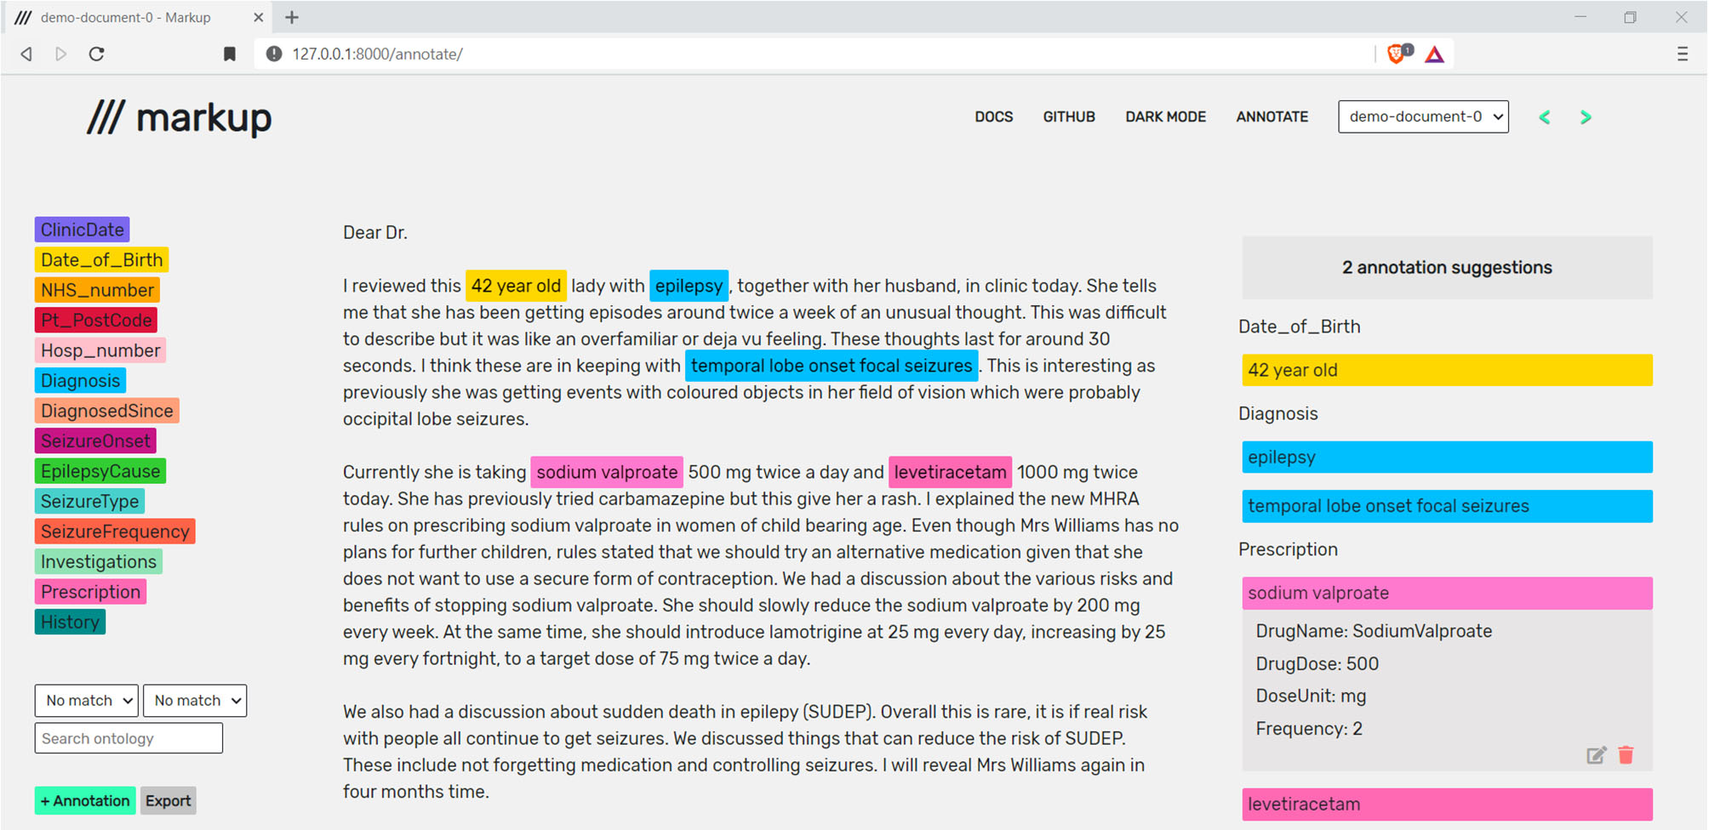This screenshot has width=1709, height=830.
Task: Select the yellow 42 year old suggestion
Action: click(x=1447, y=371)
